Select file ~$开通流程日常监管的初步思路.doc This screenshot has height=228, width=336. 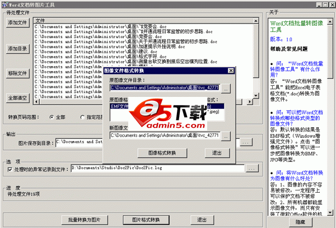click(x=124, y=32)
